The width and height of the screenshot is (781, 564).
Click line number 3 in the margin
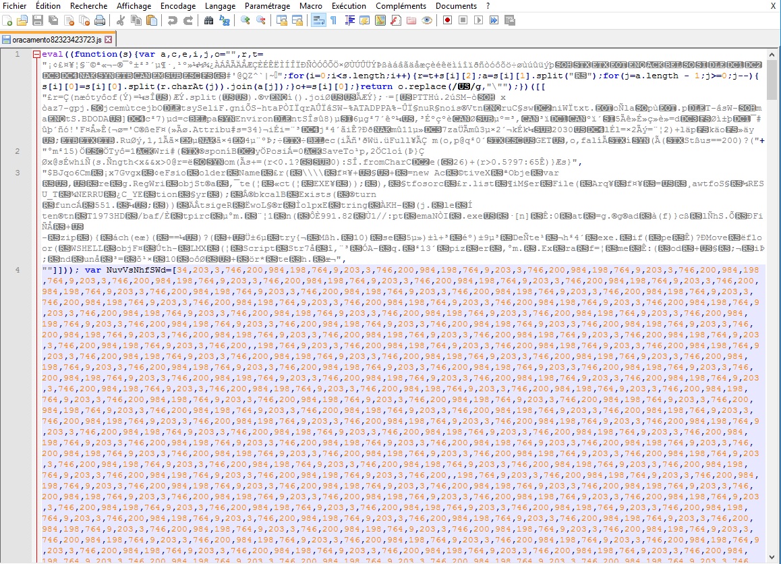coord(18,173)
